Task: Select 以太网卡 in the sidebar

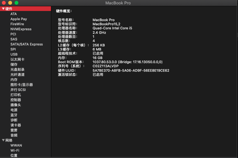Action: tap(17, 60)
